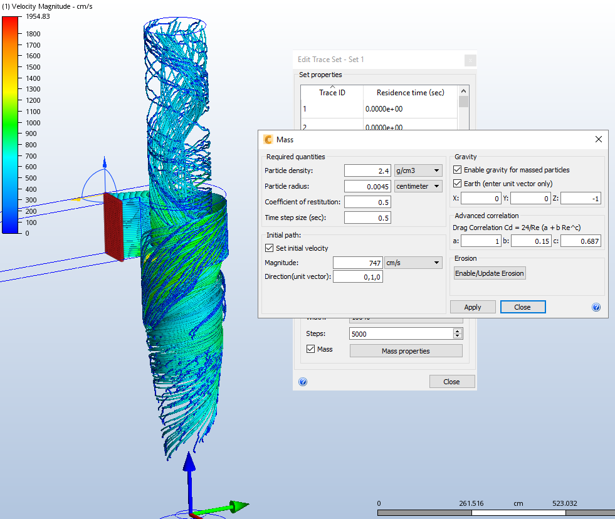Click residence time cell of trace 1
This screenshot has width=615, height=519.
click(x=410, y=109)
